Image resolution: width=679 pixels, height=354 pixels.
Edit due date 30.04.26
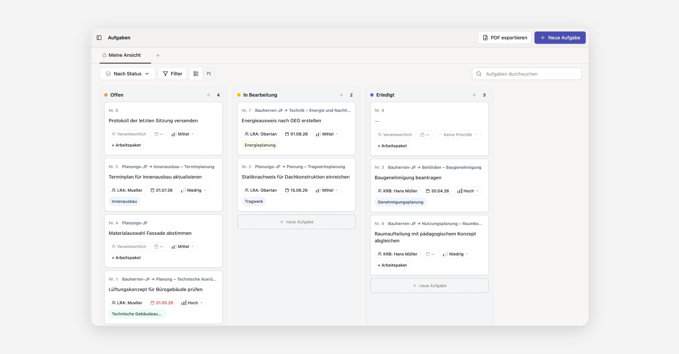point(437,191)
